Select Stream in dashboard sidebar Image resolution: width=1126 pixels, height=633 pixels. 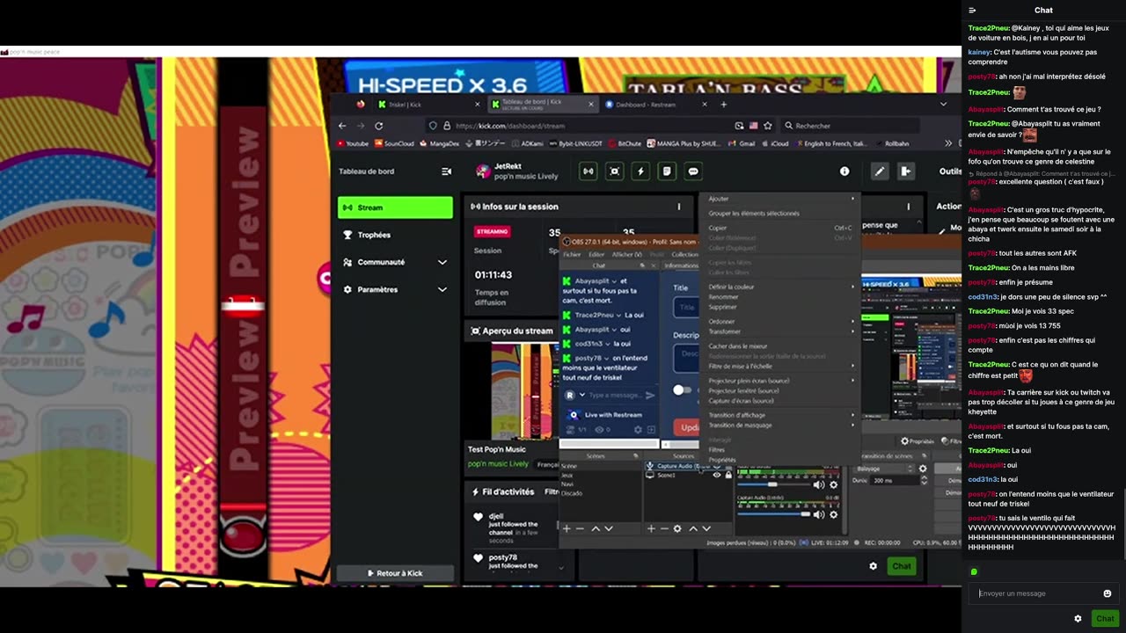click(x=395, y=207)
